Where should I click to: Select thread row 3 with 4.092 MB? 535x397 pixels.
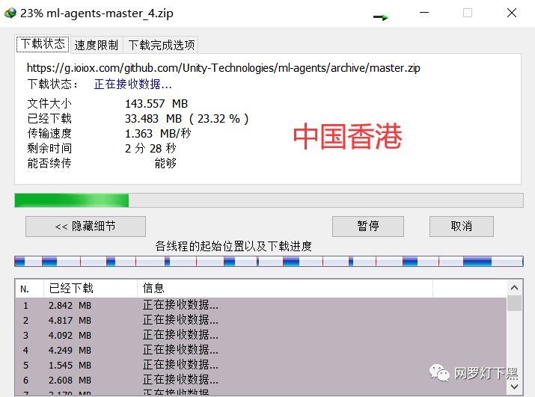[261, 335]
